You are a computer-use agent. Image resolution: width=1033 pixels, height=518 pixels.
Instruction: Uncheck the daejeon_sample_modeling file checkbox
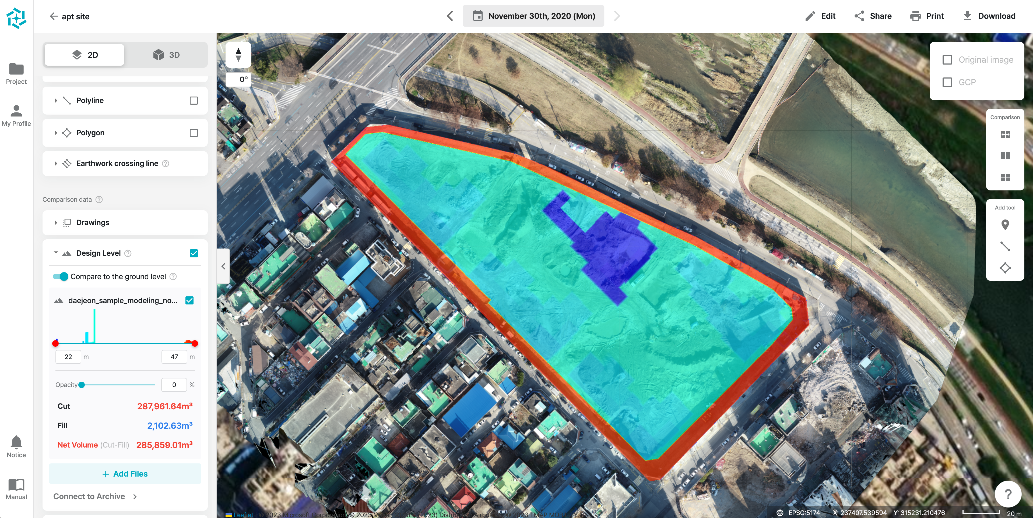coord(190,300)
